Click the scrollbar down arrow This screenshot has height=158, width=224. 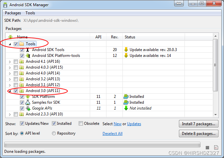[216, 115]
